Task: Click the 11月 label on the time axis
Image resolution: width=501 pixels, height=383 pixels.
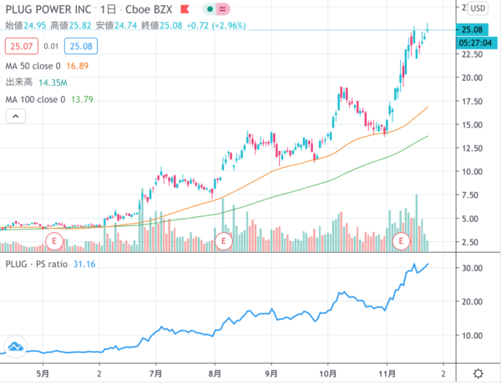Action: point(387,374)
